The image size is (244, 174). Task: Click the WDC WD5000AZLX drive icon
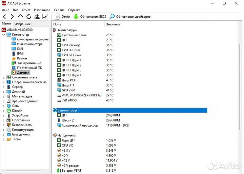click(59, 95)
